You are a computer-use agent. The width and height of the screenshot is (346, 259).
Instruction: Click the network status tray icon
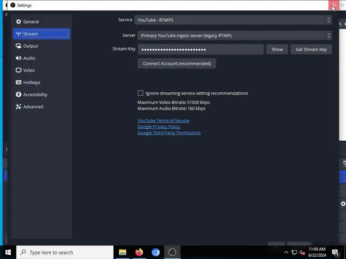(294, 252)
